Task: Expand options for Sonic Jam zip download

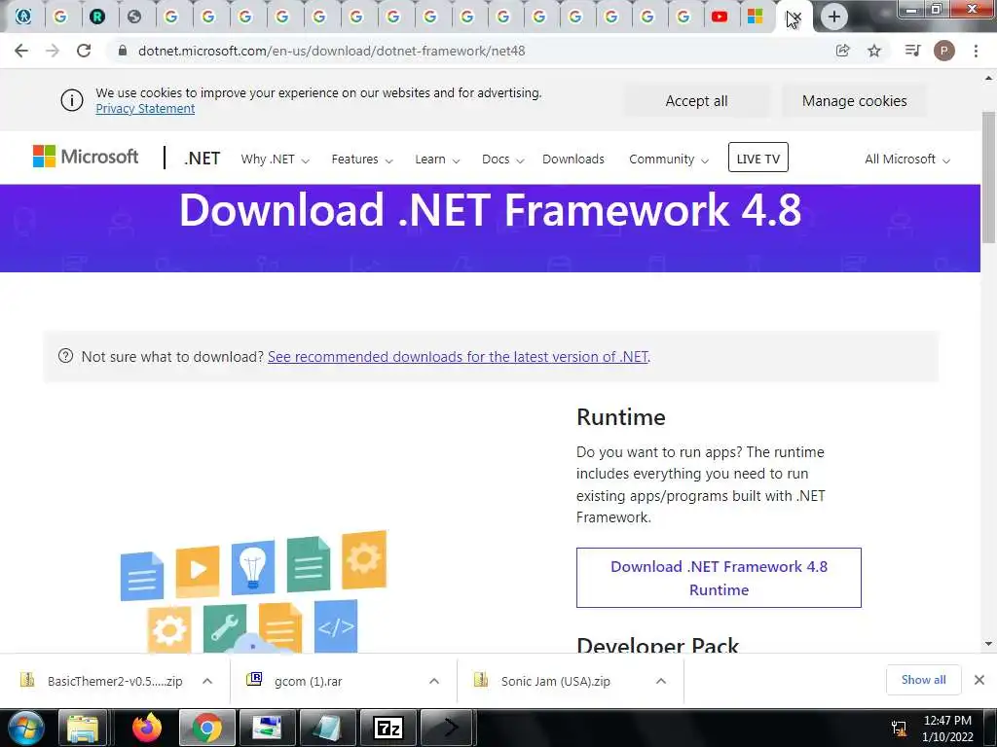Action: coord(661,681)
